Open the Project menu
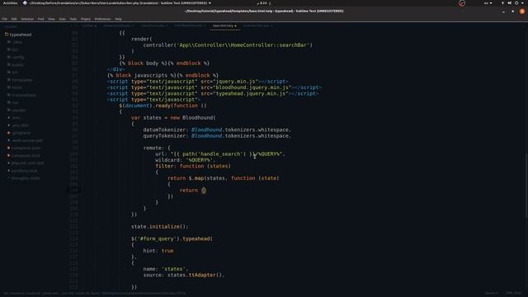The height and width of the screenshot is (297, 528). [x=86, y=19]
